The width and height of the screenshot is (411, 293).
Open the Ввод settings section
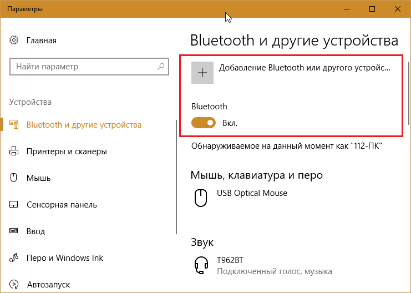point(36,231)
